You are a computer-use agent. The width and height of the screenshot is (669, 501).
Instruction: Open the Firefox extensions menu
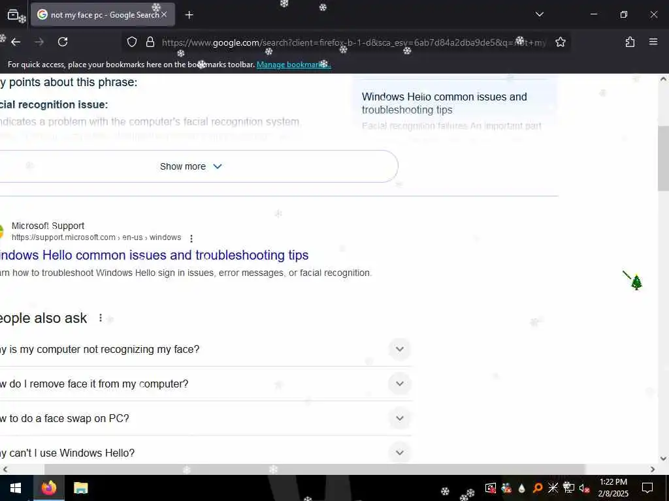tap(630, 42)
